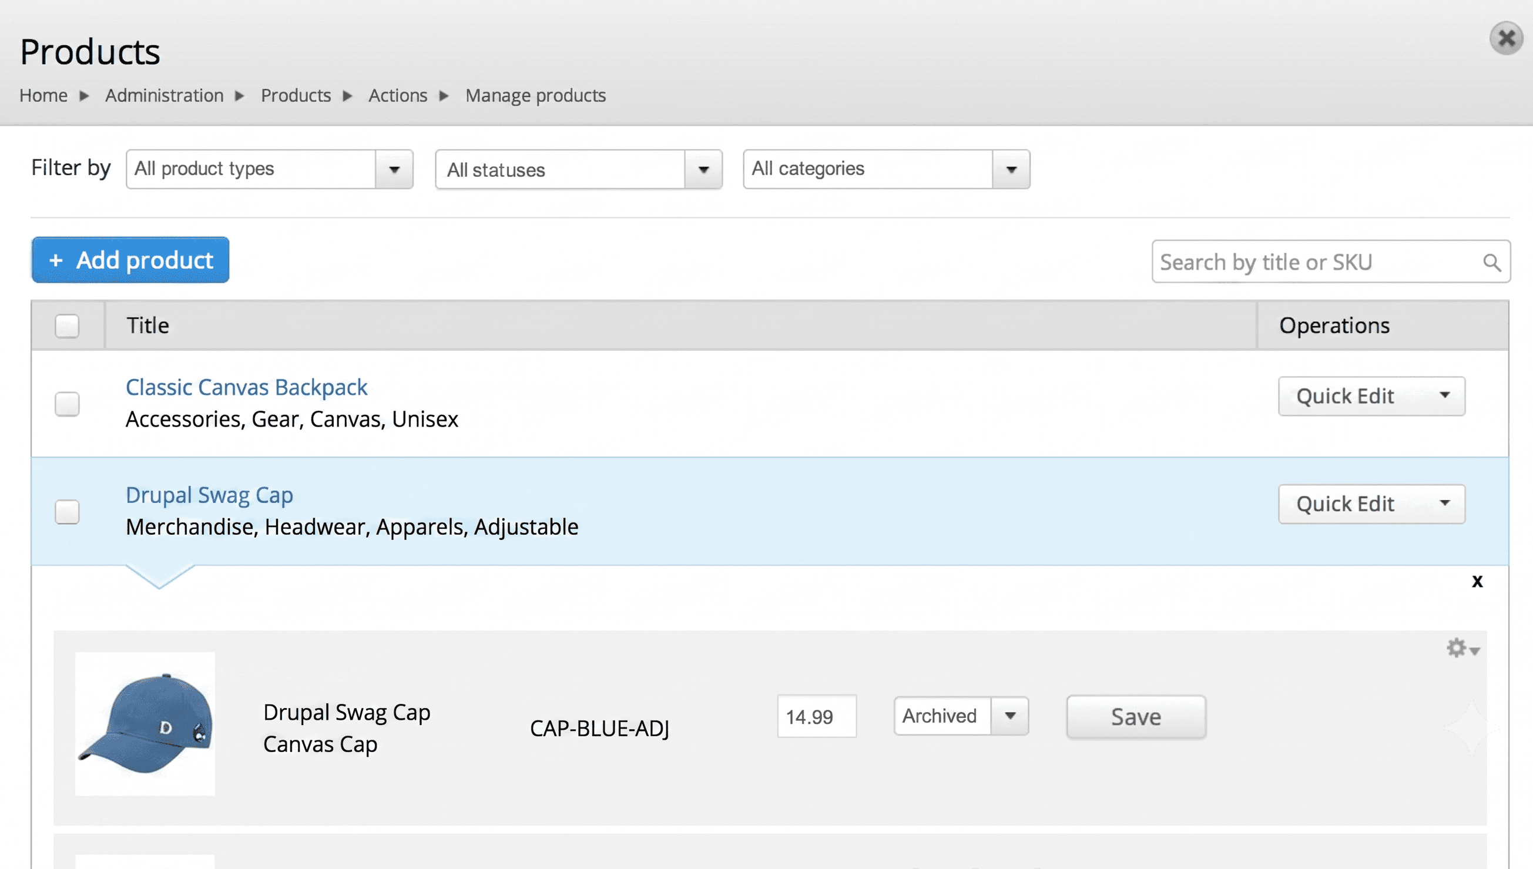Click the 14.99 price input field
Viewport: 1533px width, 869px height.
tap(816, 716)
